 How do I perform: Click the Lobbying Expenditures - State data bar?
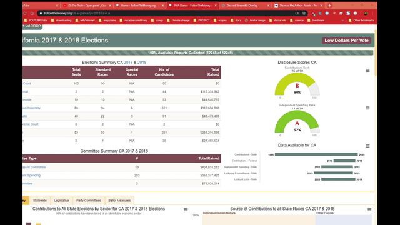333,173
